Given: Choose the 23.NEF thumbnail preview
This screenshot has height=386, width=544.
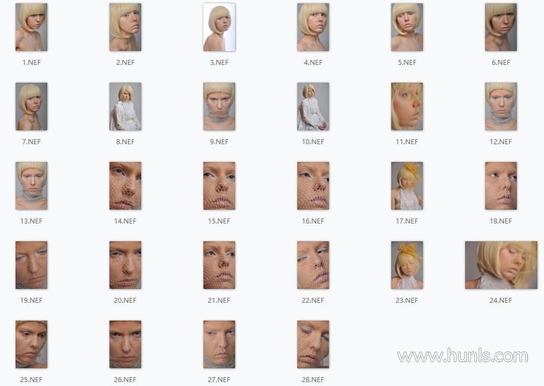Looking at the screenshot, I should [x=407, y=265].
